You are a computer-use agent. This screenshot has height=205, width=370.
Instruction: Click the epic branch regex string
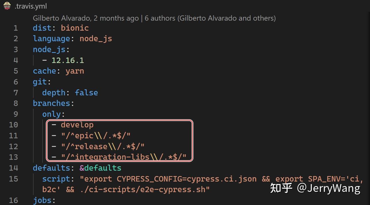point(96,136)
